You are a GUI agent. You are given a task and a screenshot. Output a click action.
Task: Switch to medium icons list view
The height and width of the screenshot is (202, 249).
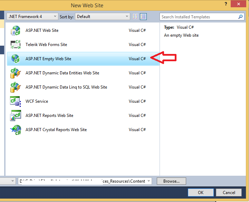point(143,17)
